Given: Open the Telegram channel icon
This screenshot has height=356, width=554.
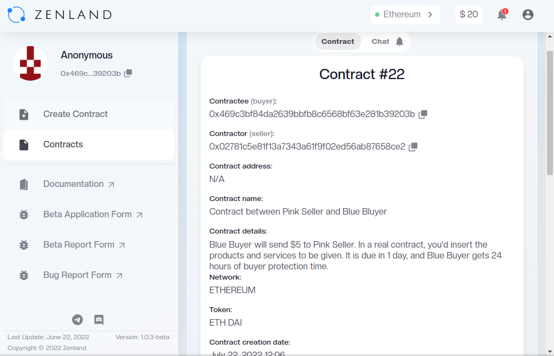Looking at the screenshot, I should click(x=78, y=320).
